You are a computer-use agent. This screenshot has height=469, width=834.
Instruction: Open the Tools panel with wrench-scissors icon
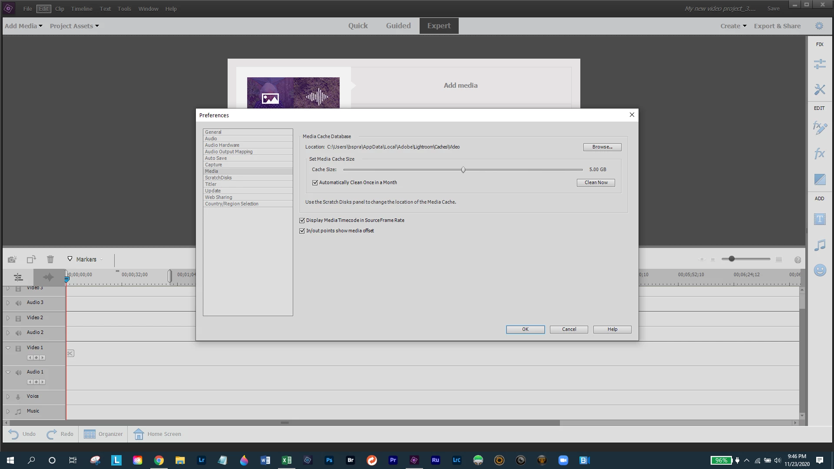820,89
